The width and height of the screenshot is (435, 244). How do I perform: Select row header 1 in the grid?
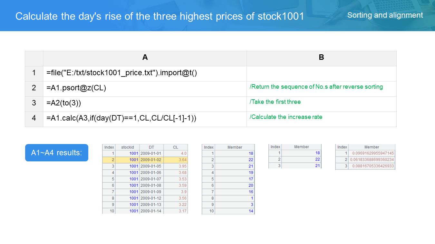tap(34, 73)
